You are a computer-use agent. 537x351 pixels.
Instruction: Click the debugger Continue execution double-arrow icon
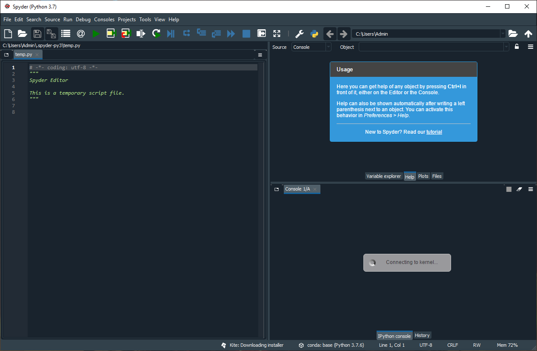[231, 34]
